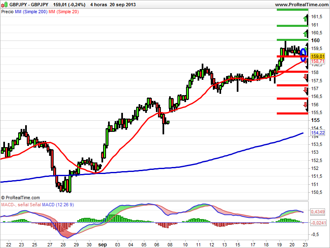This screenshot has width=330, height=248.
Task: Click the 155,5 price axis label
Action: pyautogui.click(x=316, y=112)
